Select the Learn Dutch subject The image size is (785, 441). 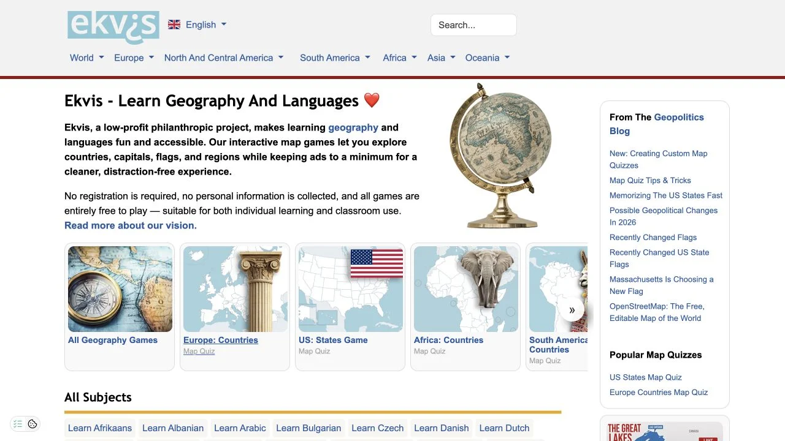pyautogui.click(x=504, y=428)
